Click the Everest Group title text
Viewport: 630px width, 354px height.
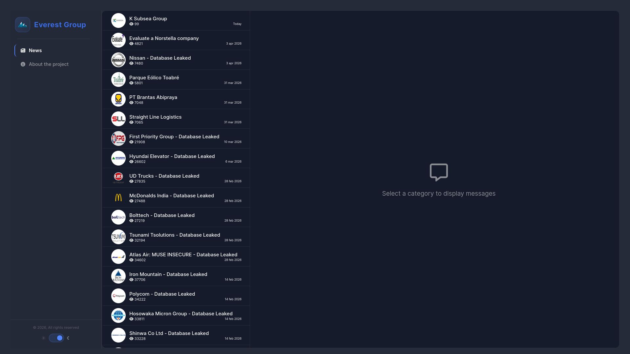(x=60, y=25)
